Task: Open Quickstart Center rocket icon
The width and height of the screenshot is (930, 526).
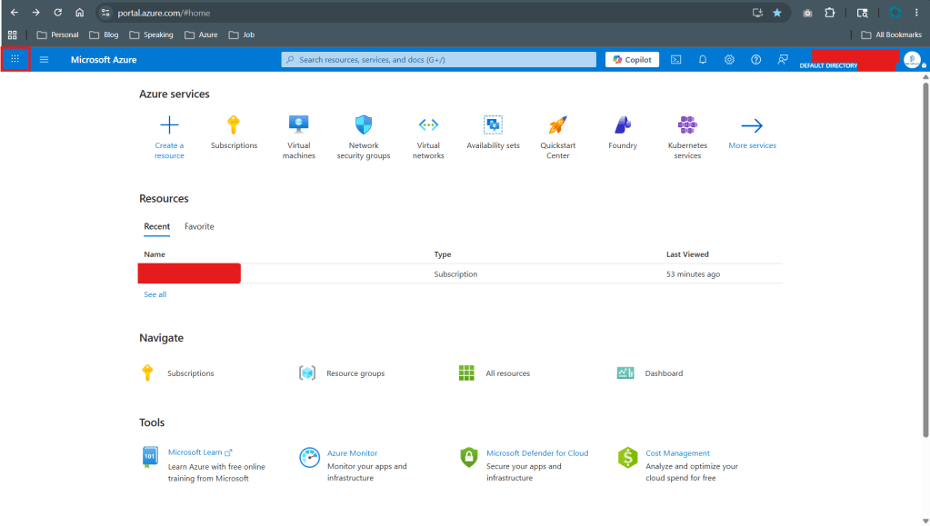Action: 557,124
